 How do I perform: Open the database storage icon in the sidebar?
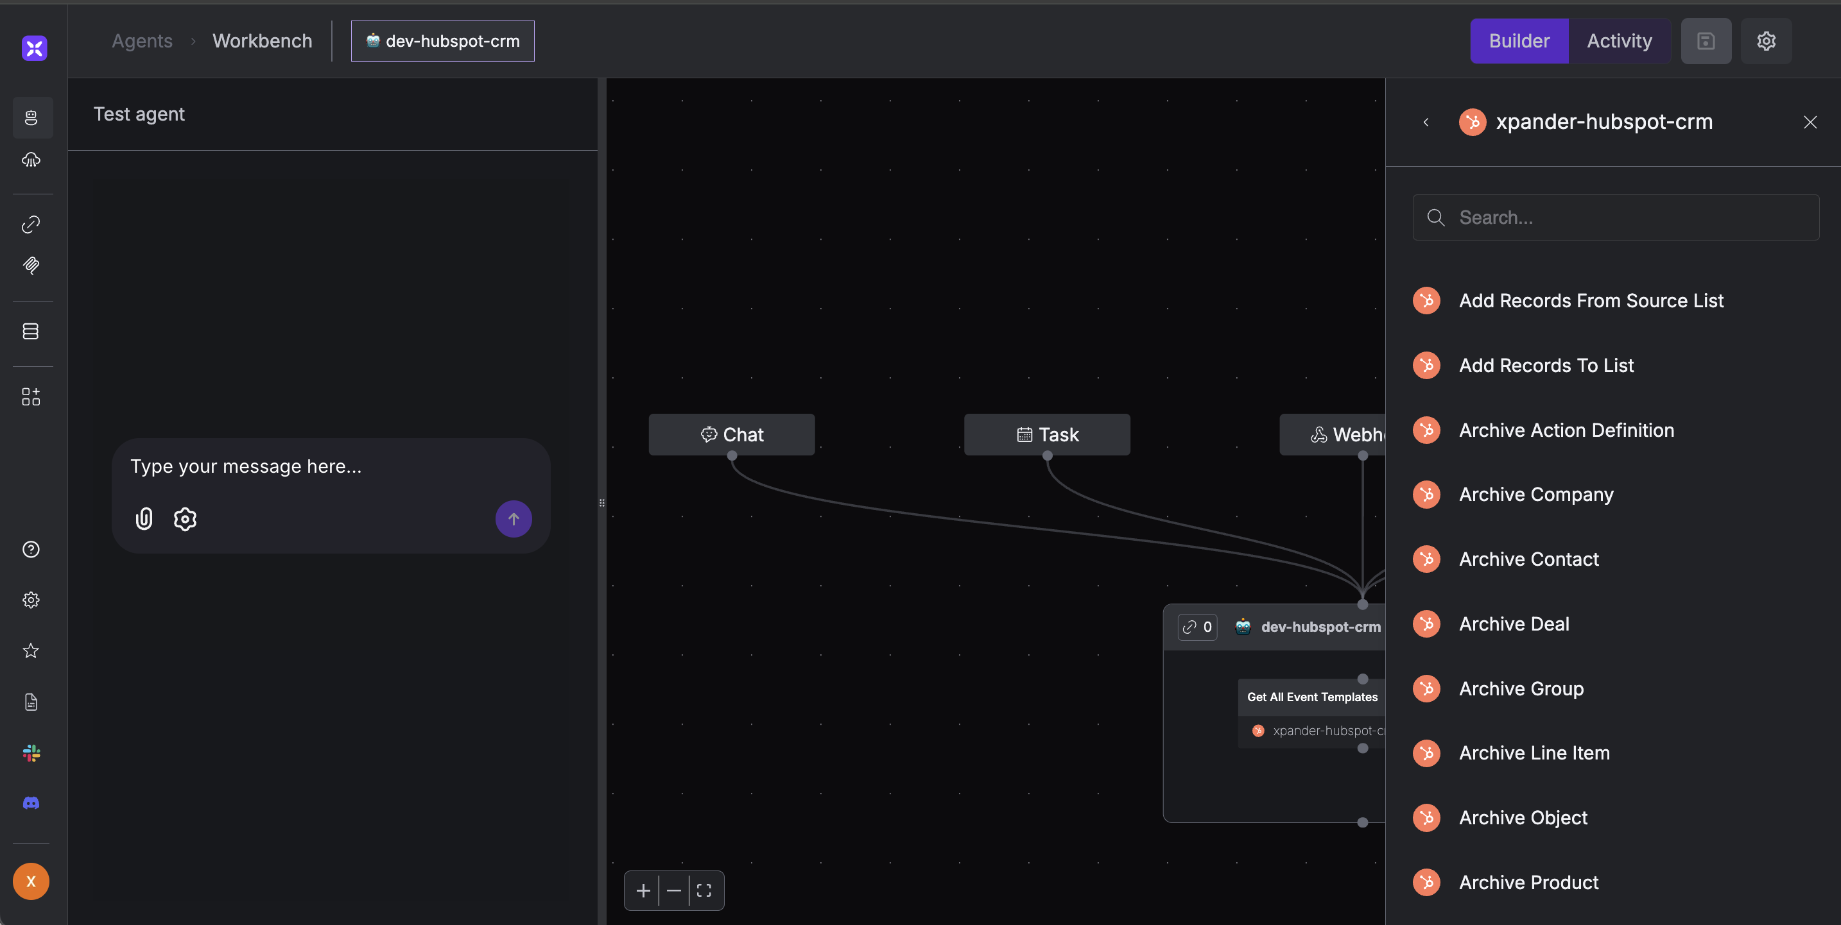[x=31, y=332]
